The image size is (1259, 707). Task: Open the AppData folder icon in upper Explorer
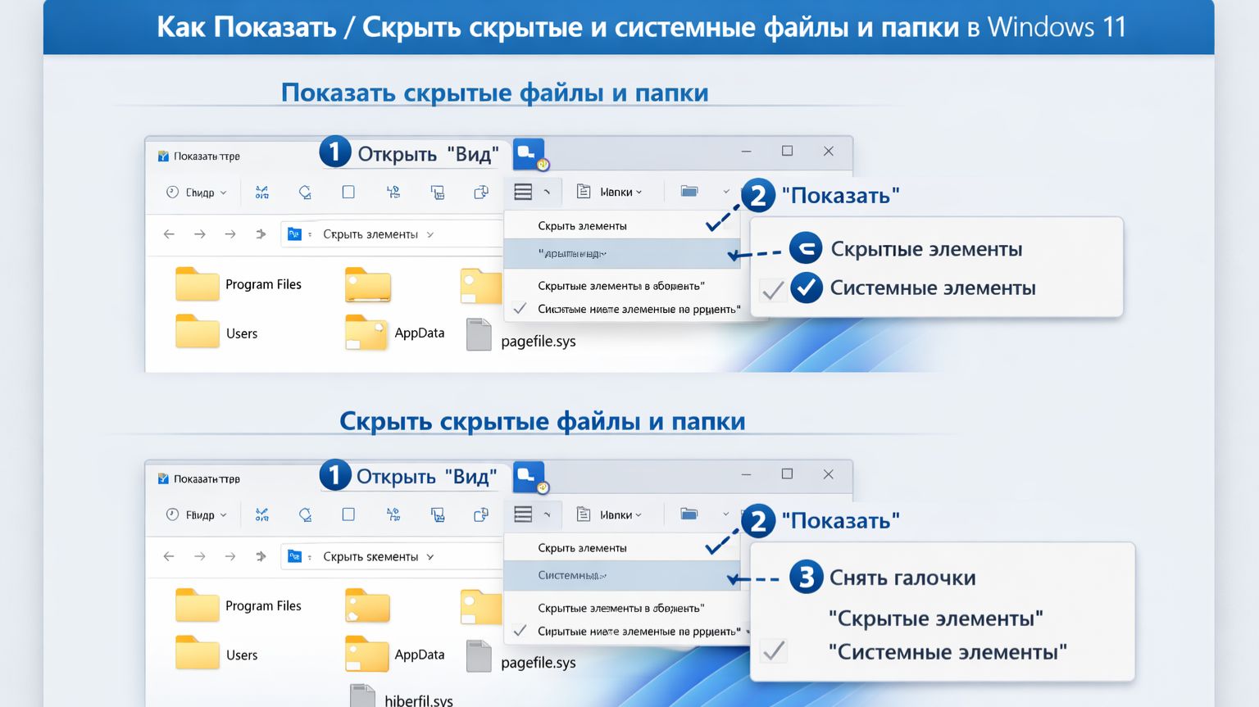(366, 333)
